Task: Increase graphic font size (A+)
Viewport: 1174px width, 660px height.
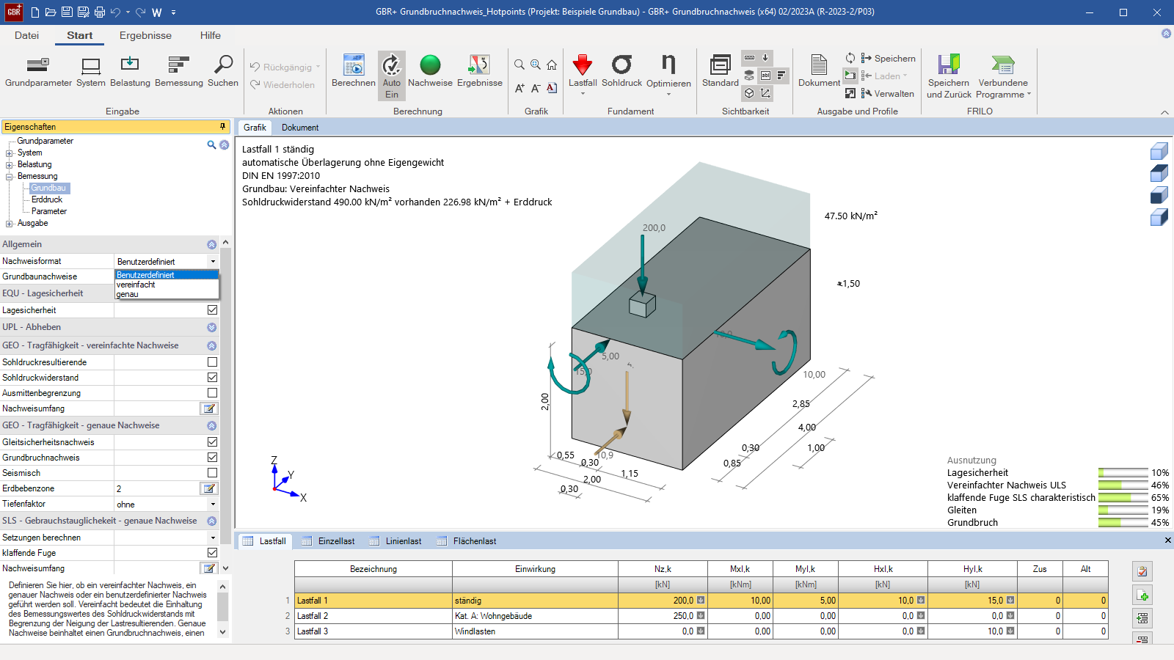Action: tap(519, 88)
